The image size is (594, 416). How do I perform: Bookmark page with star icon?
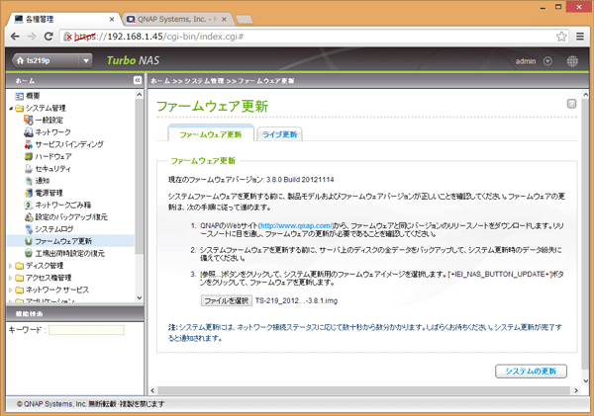(x=561, y=37)
